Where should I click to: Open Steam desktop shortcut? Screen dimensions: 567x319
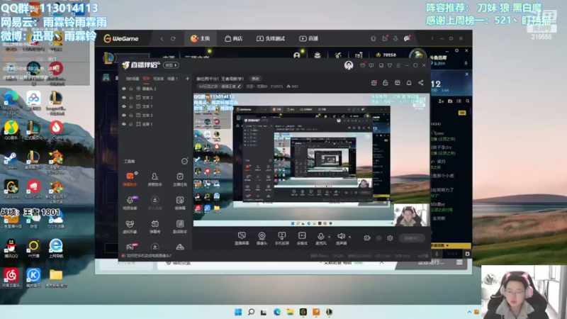[11, 161]
